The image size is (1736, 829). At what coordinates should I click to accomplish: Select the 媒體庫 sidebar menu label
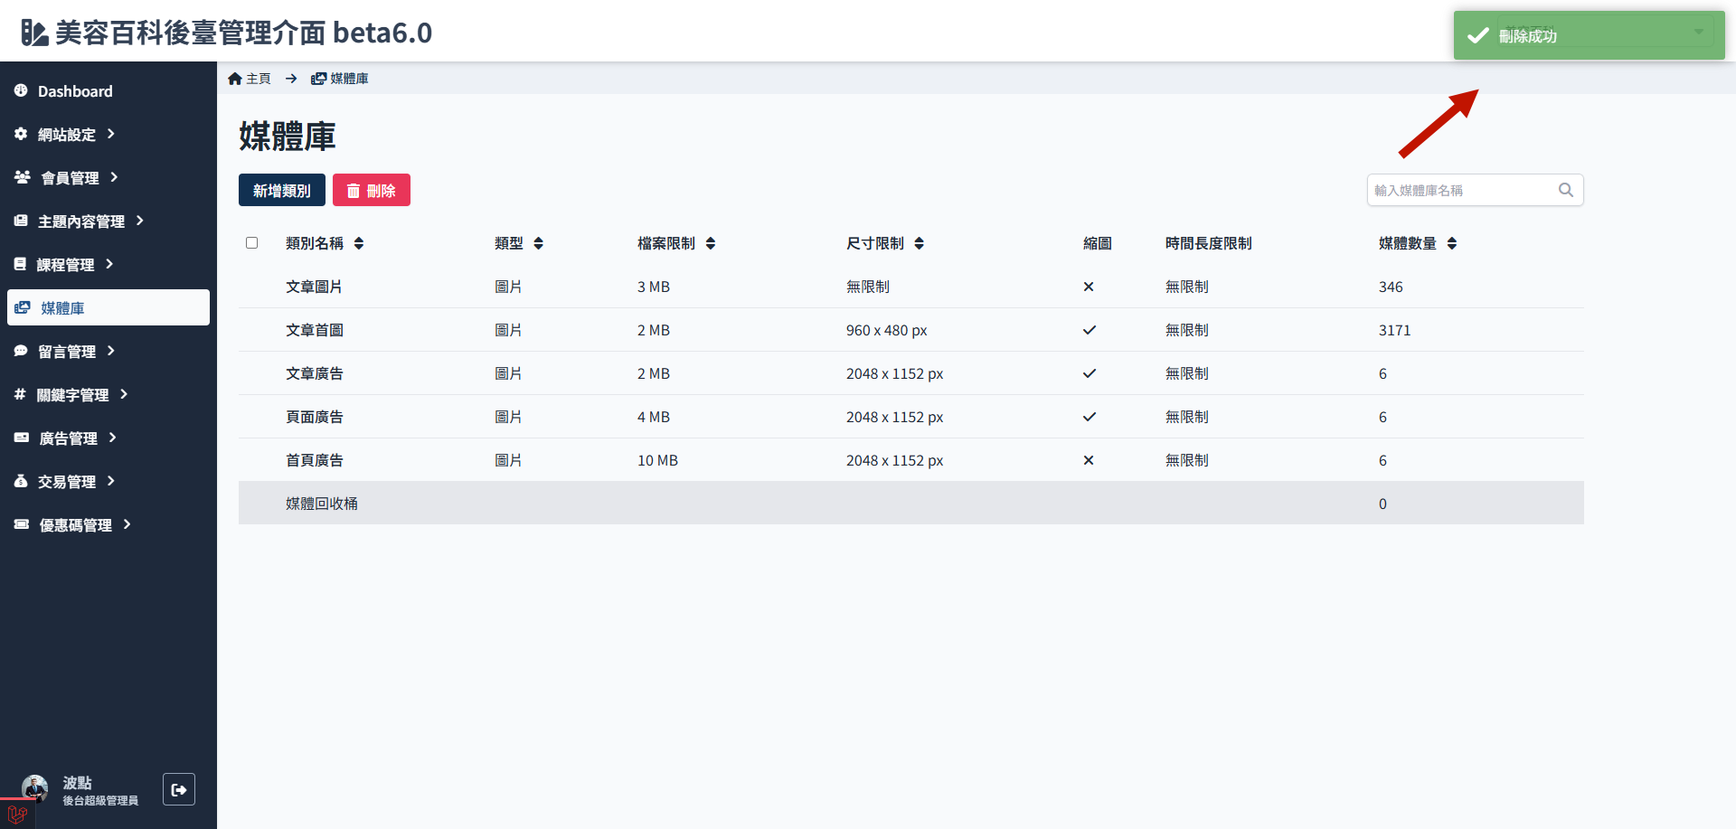pyautogui.click(x=62, y=308)
